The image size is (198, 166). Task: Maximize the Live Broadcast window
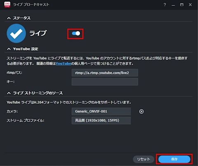tap(181, 5)
